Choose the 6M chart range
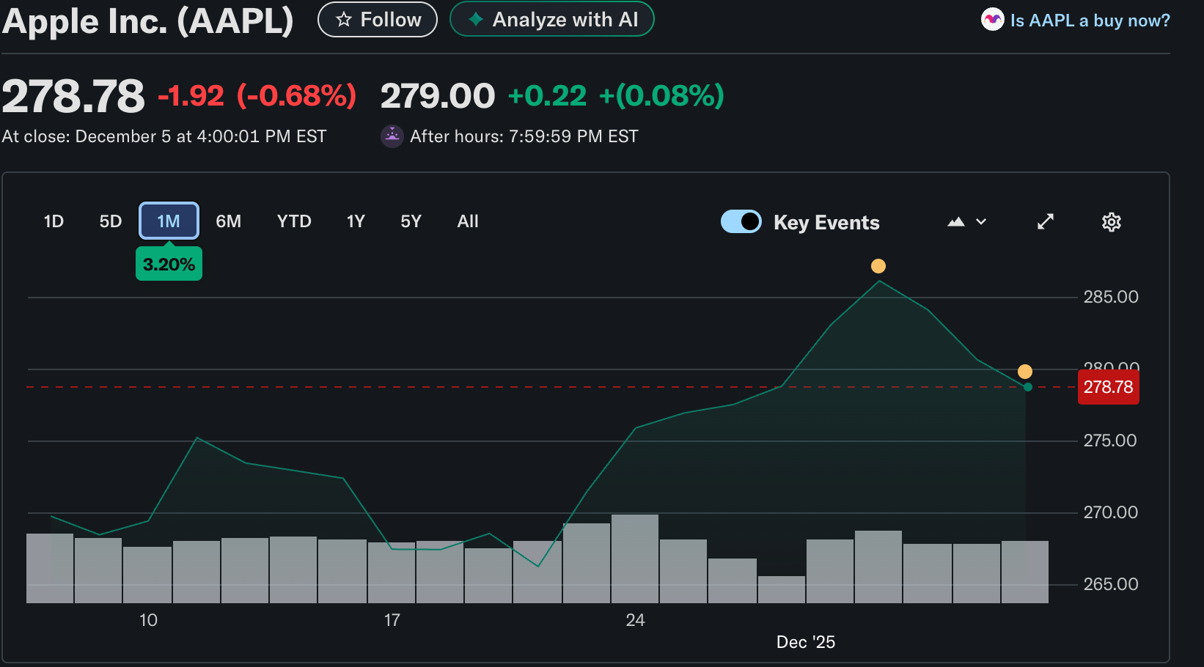The height and width of the screenshot is (667, 1204). coord(228,221)
